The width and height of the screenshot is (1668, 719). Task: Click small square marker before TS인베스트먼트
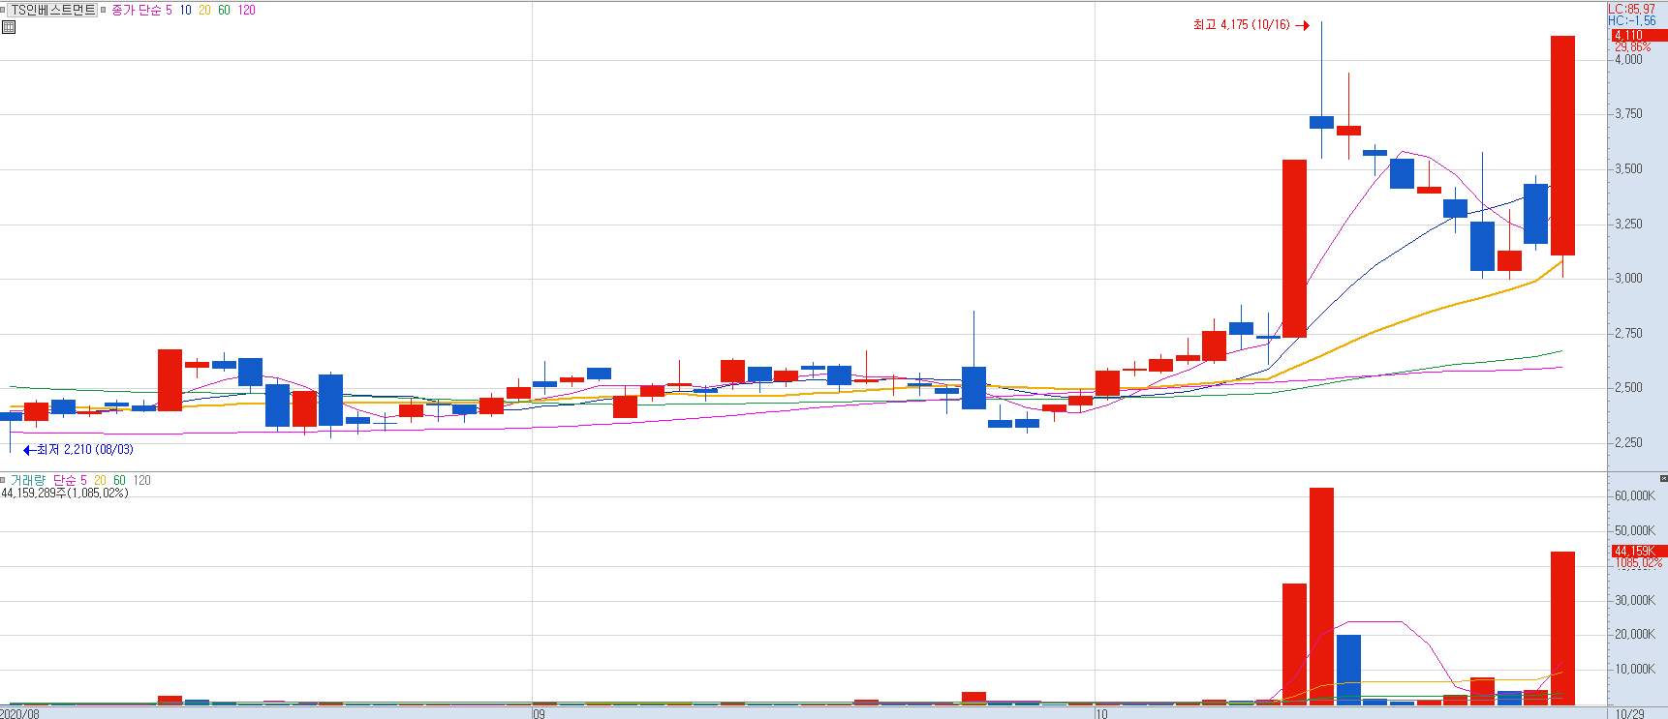(x=3, y=10)
